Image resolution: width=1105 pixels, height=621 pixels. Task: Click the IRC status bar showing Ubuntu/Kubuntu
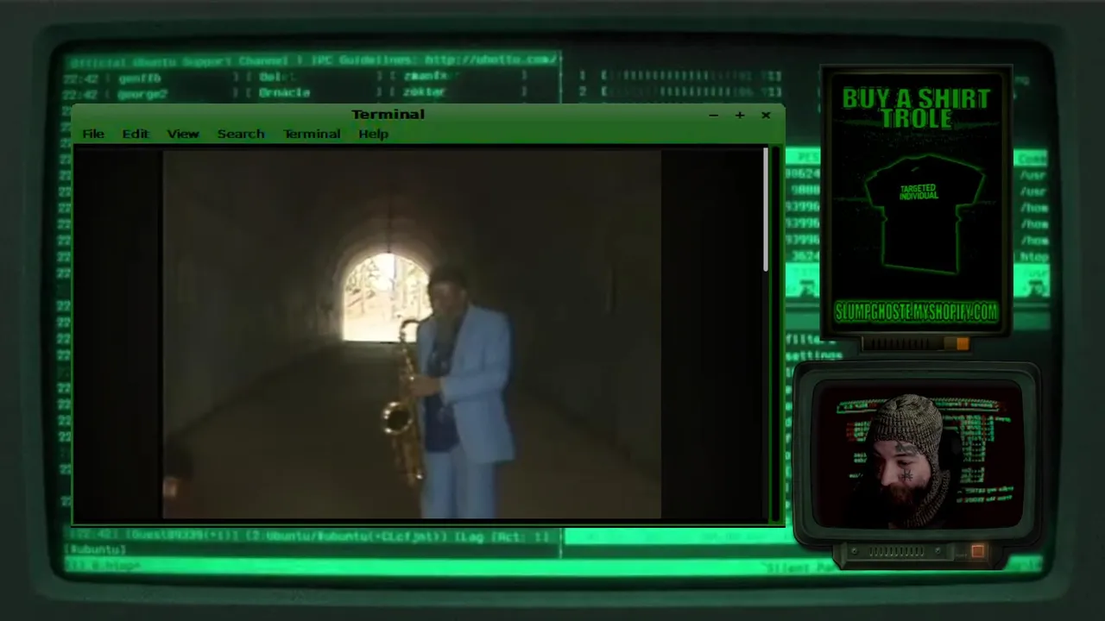pos(311,536)
